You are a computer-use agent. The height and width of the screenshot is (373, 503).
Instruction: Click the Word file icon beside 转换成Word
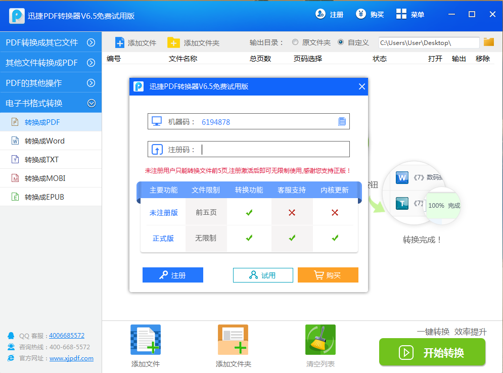[x=15, y=141]
